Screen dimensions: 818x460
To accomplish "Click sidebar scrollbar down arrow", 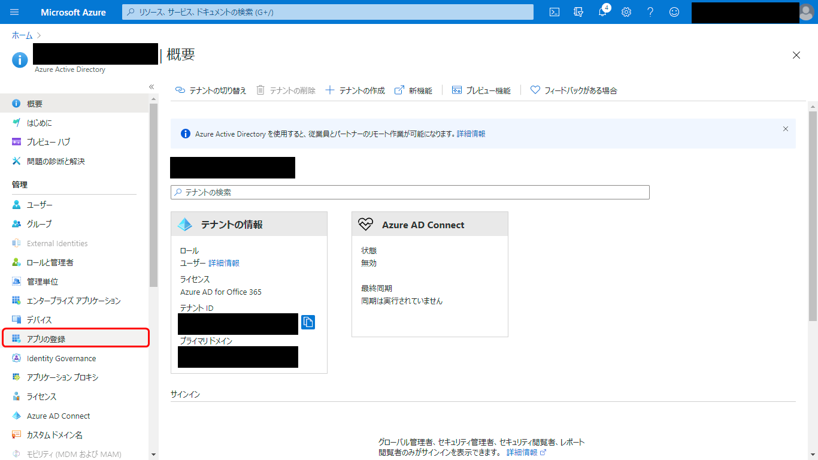I will 154,455.
